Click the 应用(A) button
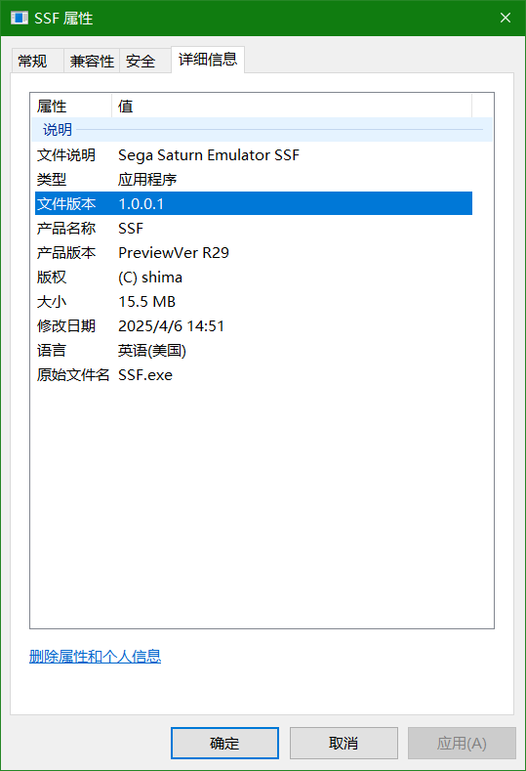 (x=462, y=743)
